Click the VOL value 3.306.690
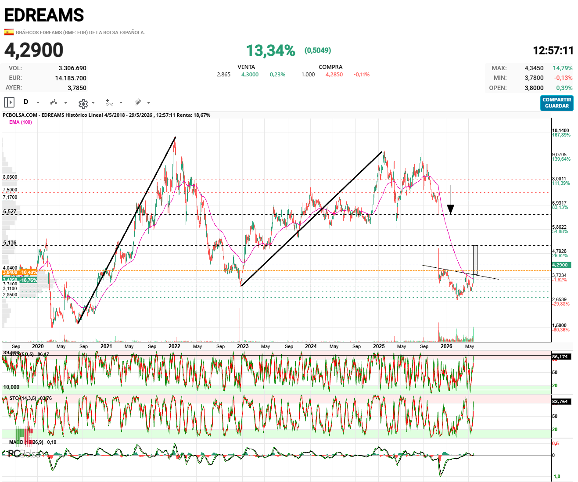This screenshot has width=578, height=482. click(x=72, y=68)
